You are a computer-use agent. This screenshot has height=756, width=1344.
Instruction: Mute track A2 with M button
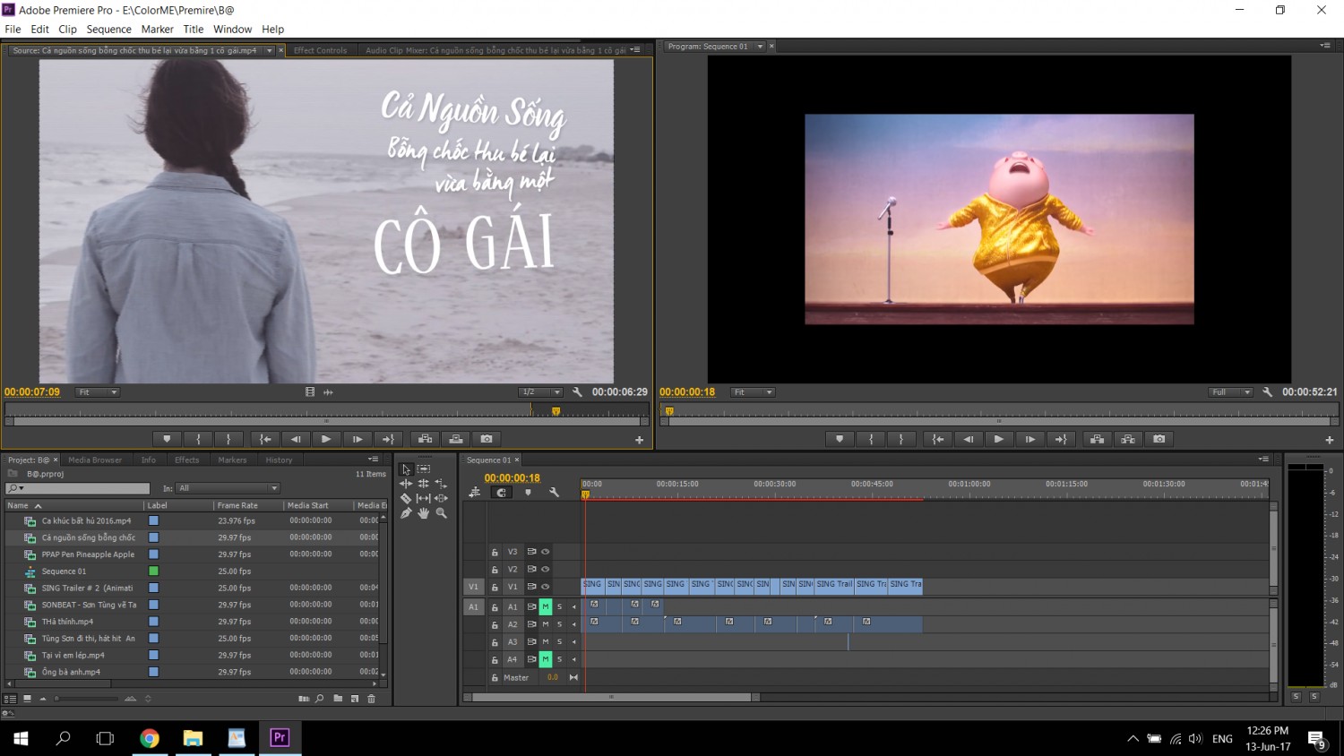(x=545, y=624)
